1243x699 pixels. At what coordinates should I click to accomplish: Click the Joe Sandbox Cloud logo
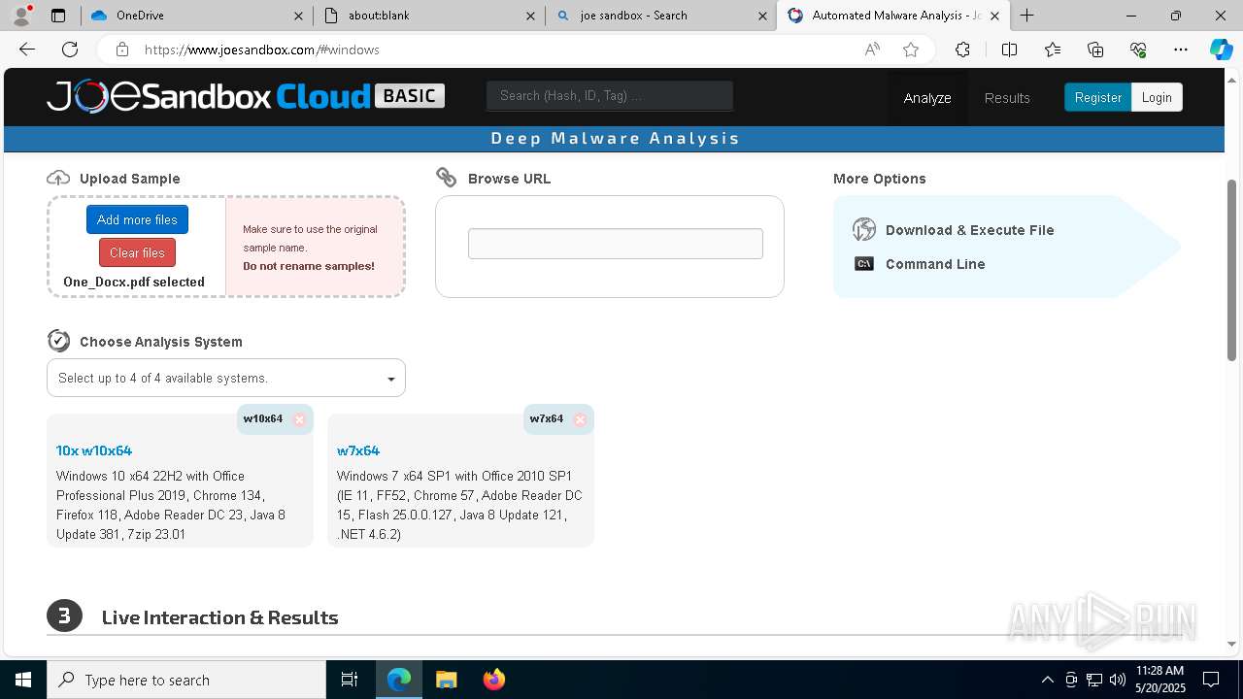coord(246,96)
